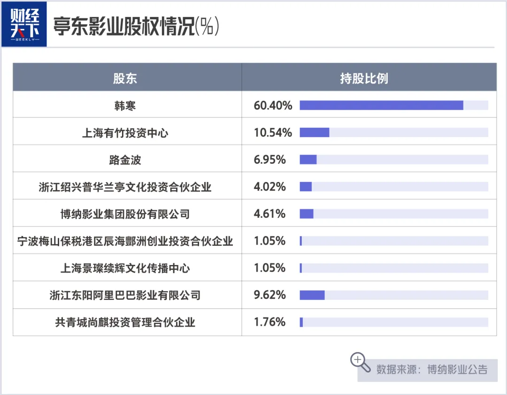Click the 9.62% progress bar
The height and width of the screenshot is (395, 507).
pyautogui.click(x=312, y=295)
